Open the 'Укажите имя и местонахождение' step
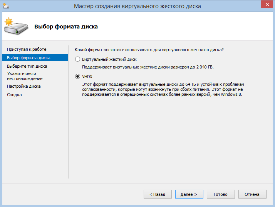 point(25,76)
